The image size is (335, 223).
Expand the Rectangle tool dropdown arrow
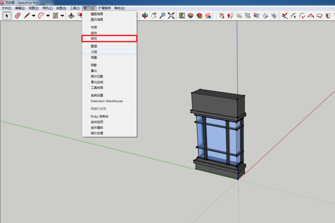[62, 16]
